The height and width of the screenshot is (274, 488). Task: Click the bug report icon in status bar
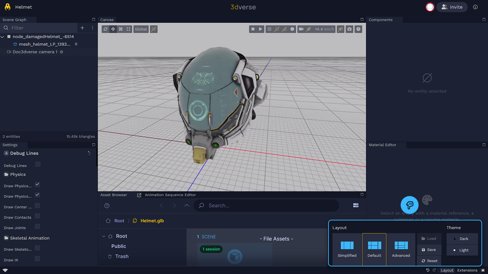[483, 270]
